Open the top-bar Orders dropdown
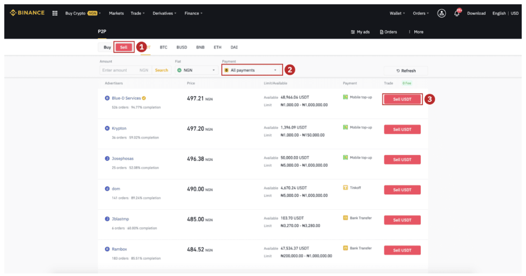 pyautogui.click(x=421, y=13)
